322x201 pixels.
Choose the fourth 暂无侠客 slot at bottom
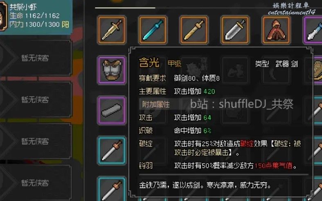tap(35, 183)
